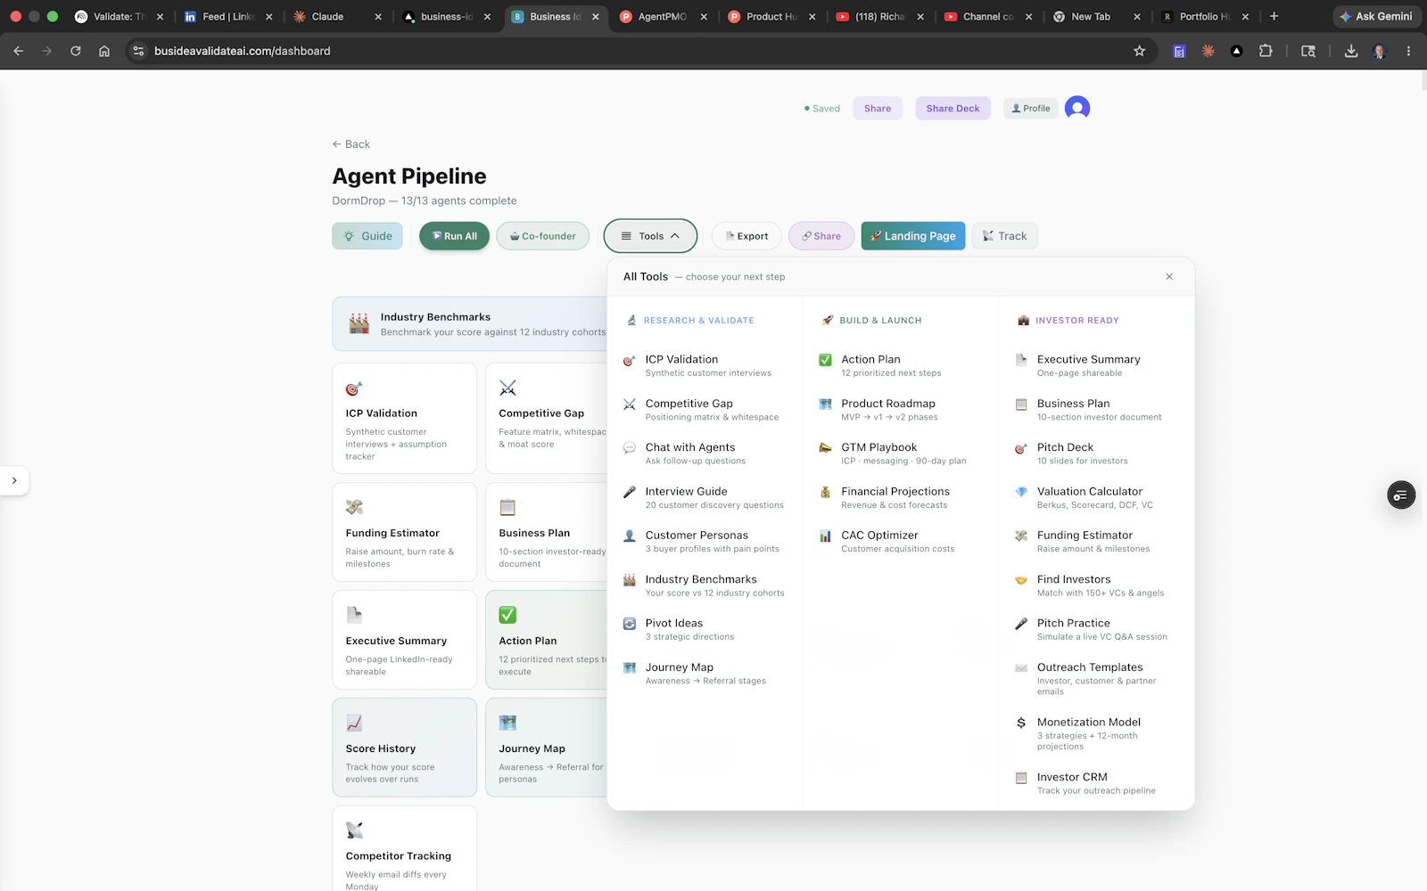The height and width of the screenshot is (891, 1427).
Task: Open the Executive Summary card
Action: click(405, 640)
